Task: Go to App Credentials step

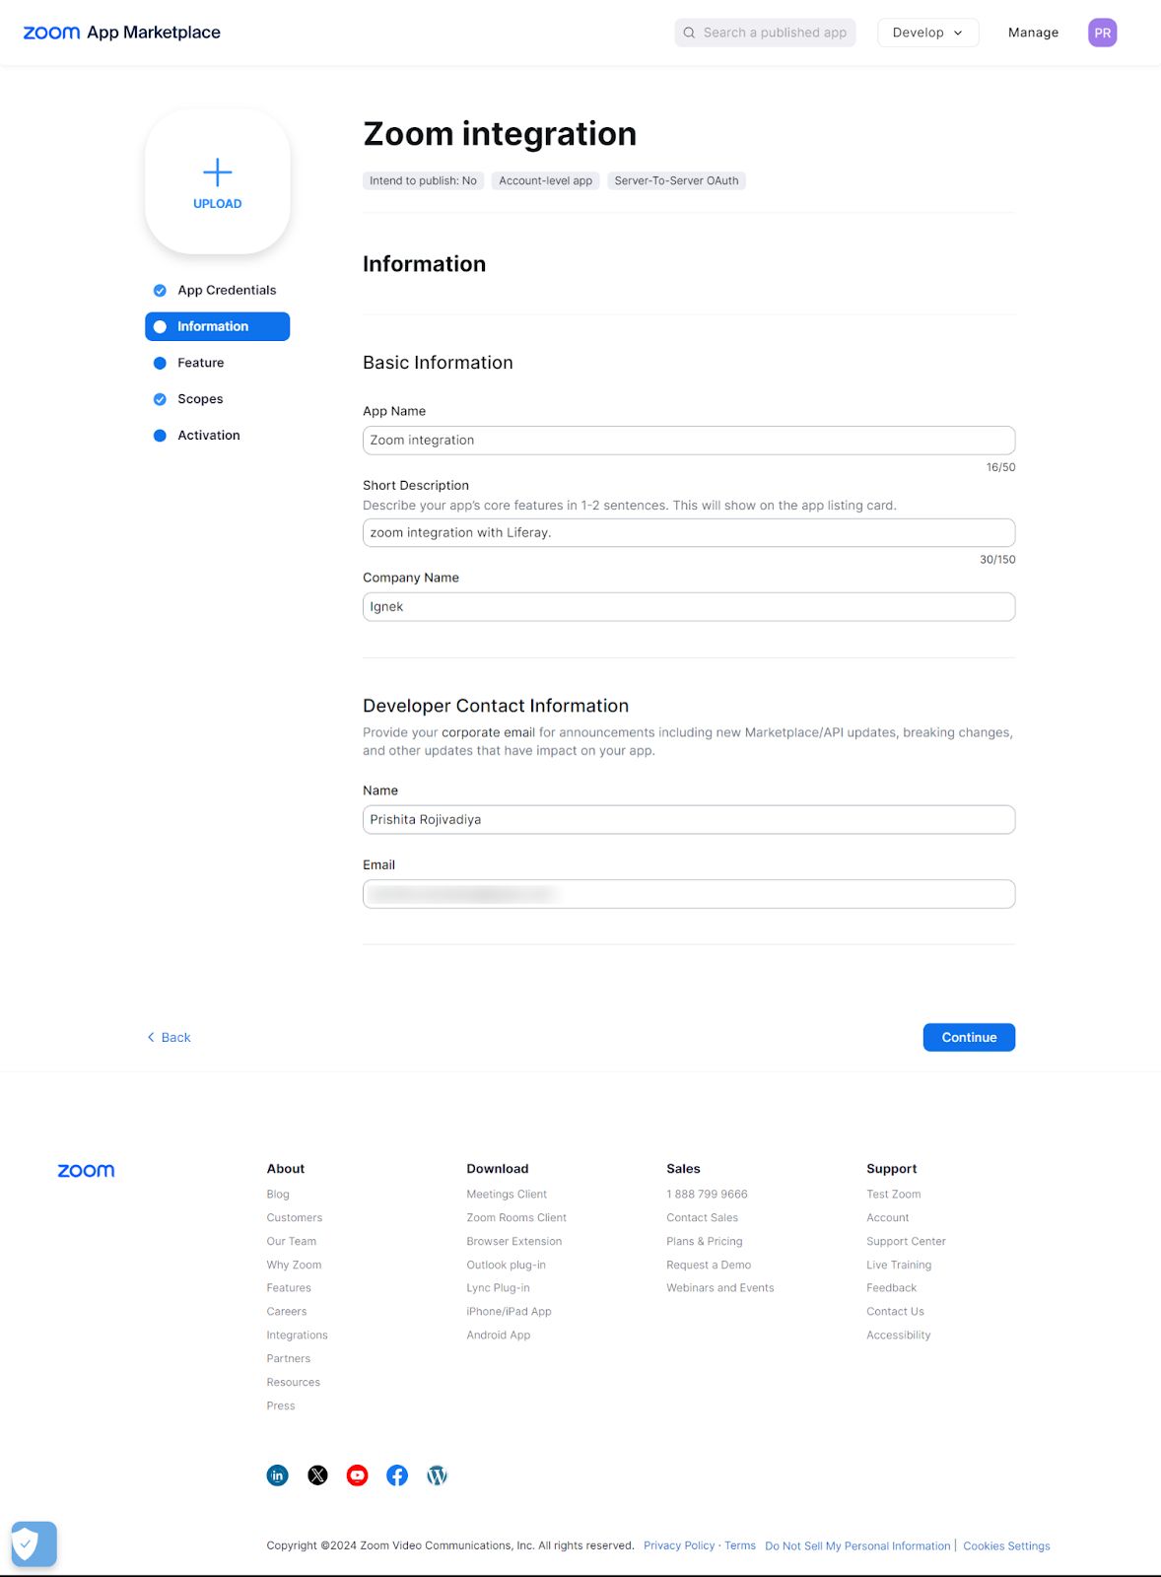Action: [217, 291]
